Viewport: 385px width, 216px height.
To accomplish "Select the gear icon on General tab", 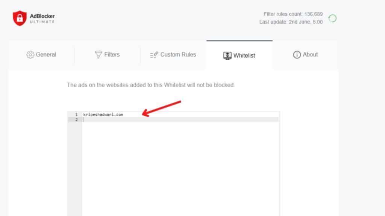I will 30,54.
